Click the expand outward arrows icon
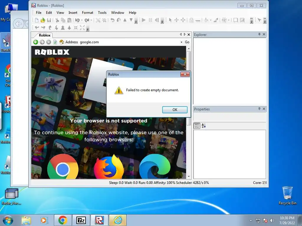The image size is (302, 226). (x=82, y=28)
